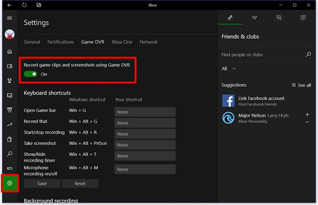Open Store bag icon in sidebar
Screen dimensions: 318x205
9,139
